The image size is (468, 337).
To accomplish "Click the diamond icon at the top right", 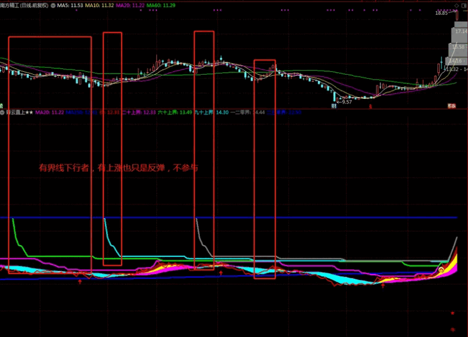I will click(457, 6).
